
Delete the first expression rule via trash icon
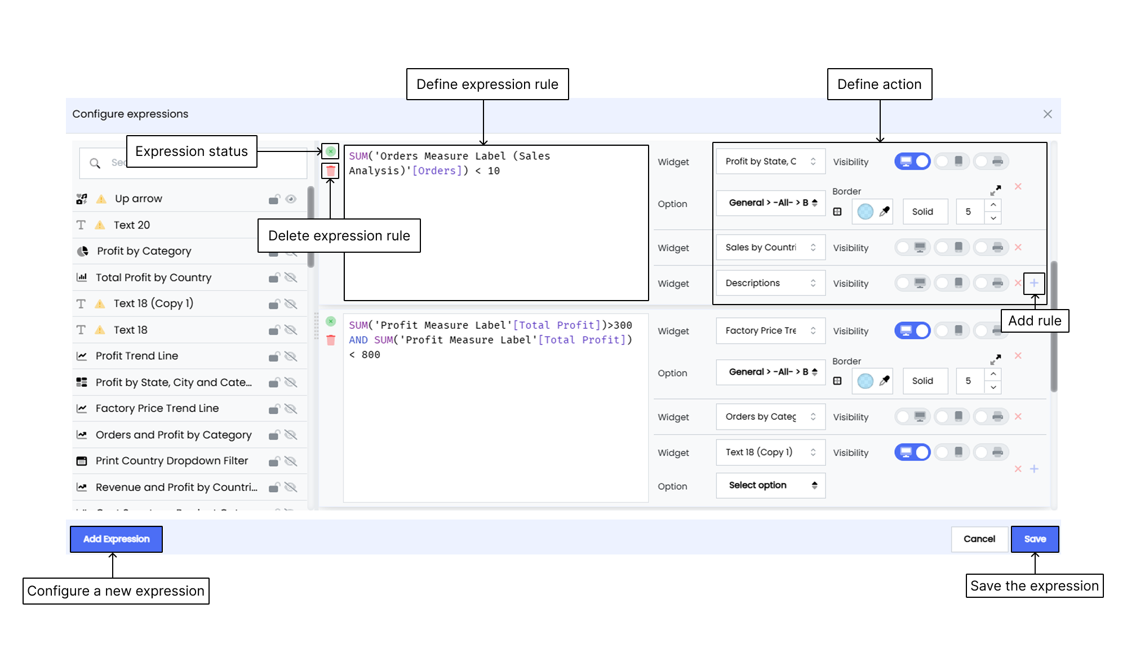[x=331, y=171]
